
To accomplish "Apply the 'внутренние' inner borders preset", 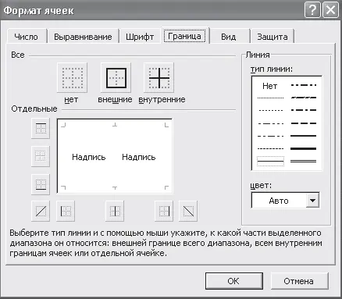I will point(159,77).
